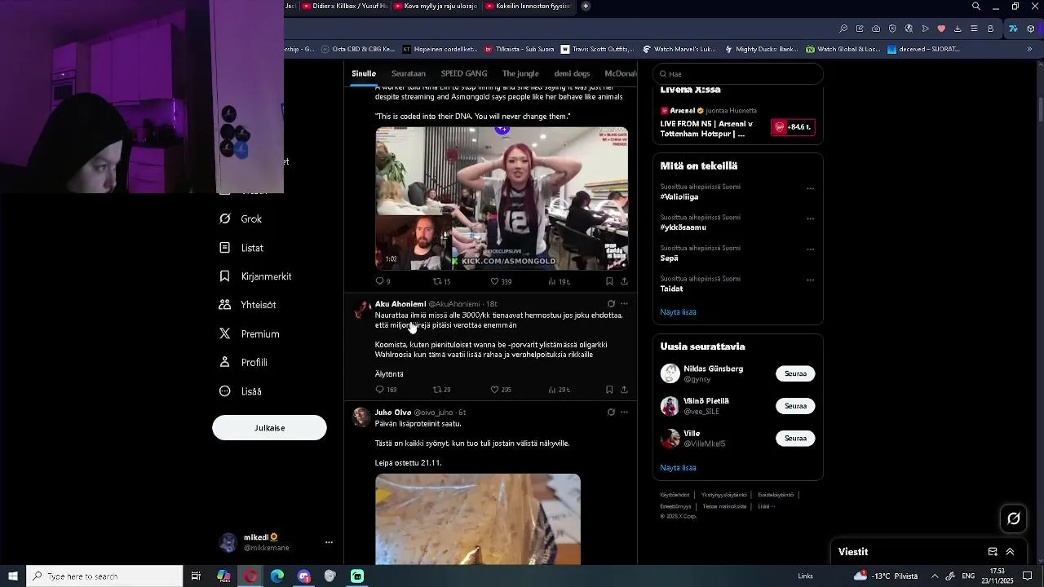Click the Julkaise post button
This screenshot has height=587, width=1044.
pos(269,428)
